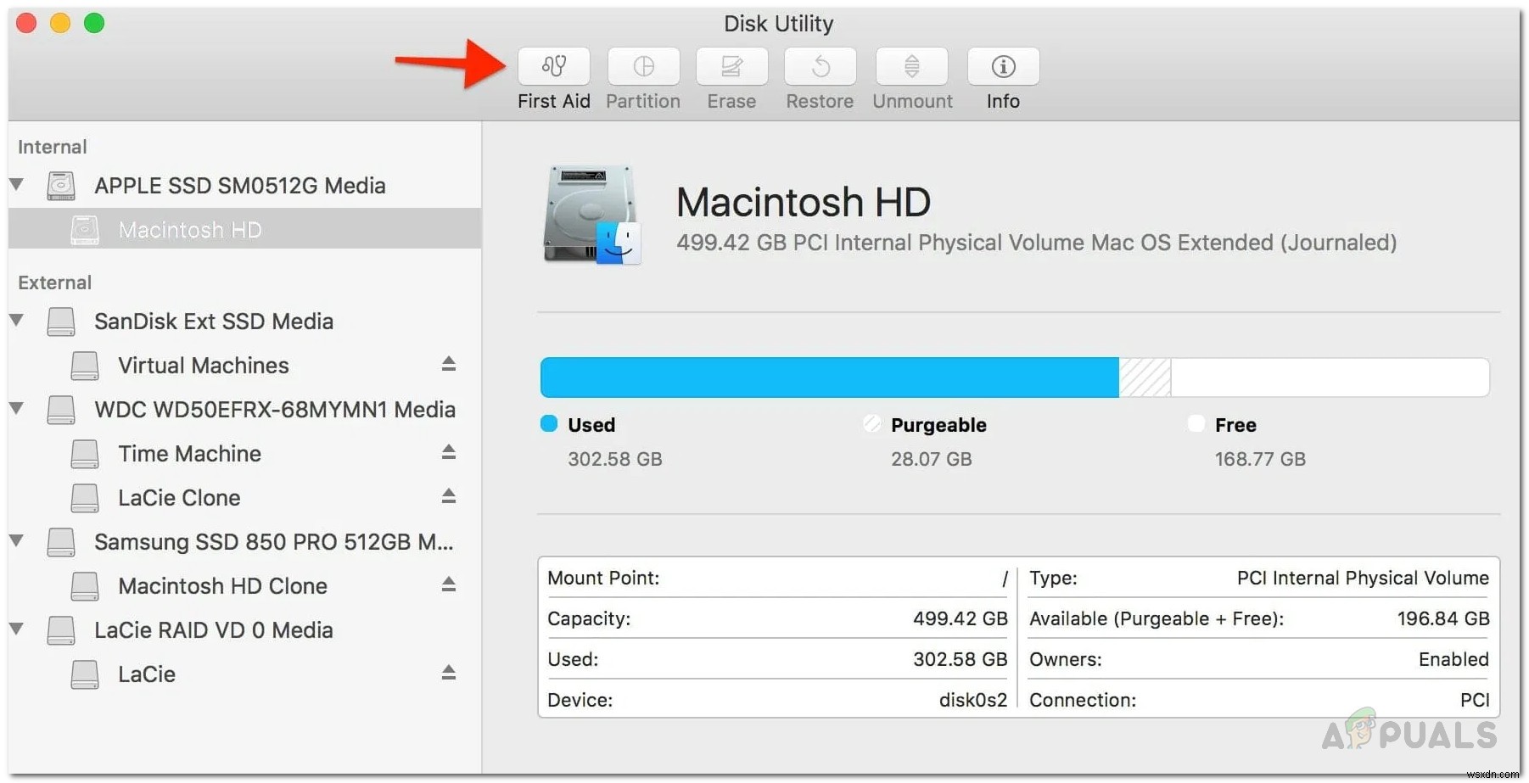Eject the Time Machine volume
Screen dimensions: 1529x783
click(449, 453)
